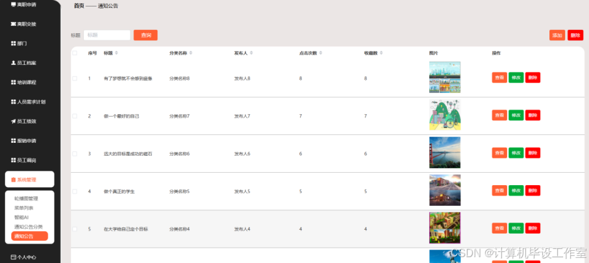
Task: Click 删除 in 做个真正的学生 row
Action: click(x=533, y=190)
